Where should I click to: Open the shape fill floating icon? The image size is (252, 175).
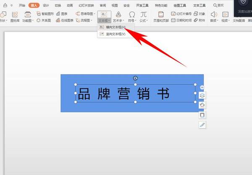pos(202,105)
